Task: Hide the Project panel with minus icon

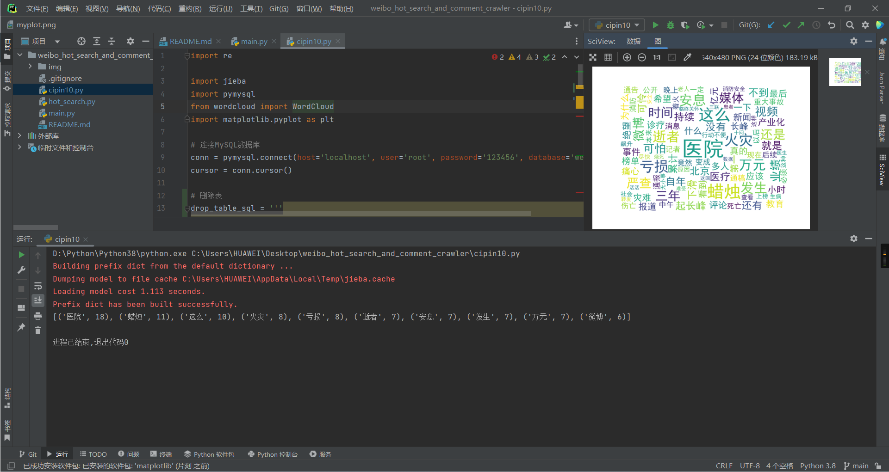Action: (x=146, y=41)
